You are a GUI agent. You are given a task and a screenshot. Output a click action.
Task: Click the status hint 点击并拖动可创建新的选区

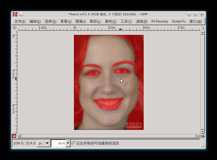click(x=98, y=143)
